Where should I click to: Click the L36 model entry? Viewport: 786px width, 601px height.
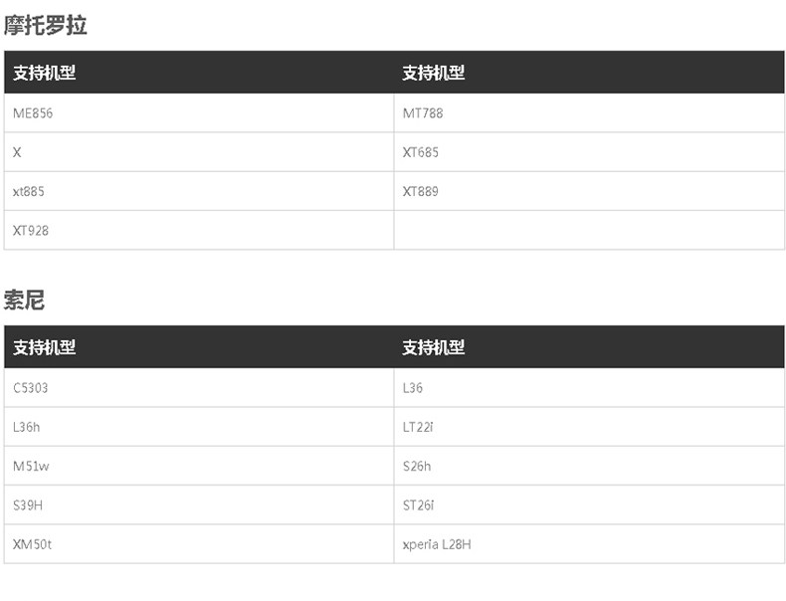pyautogui.click(x=413, y=388)
